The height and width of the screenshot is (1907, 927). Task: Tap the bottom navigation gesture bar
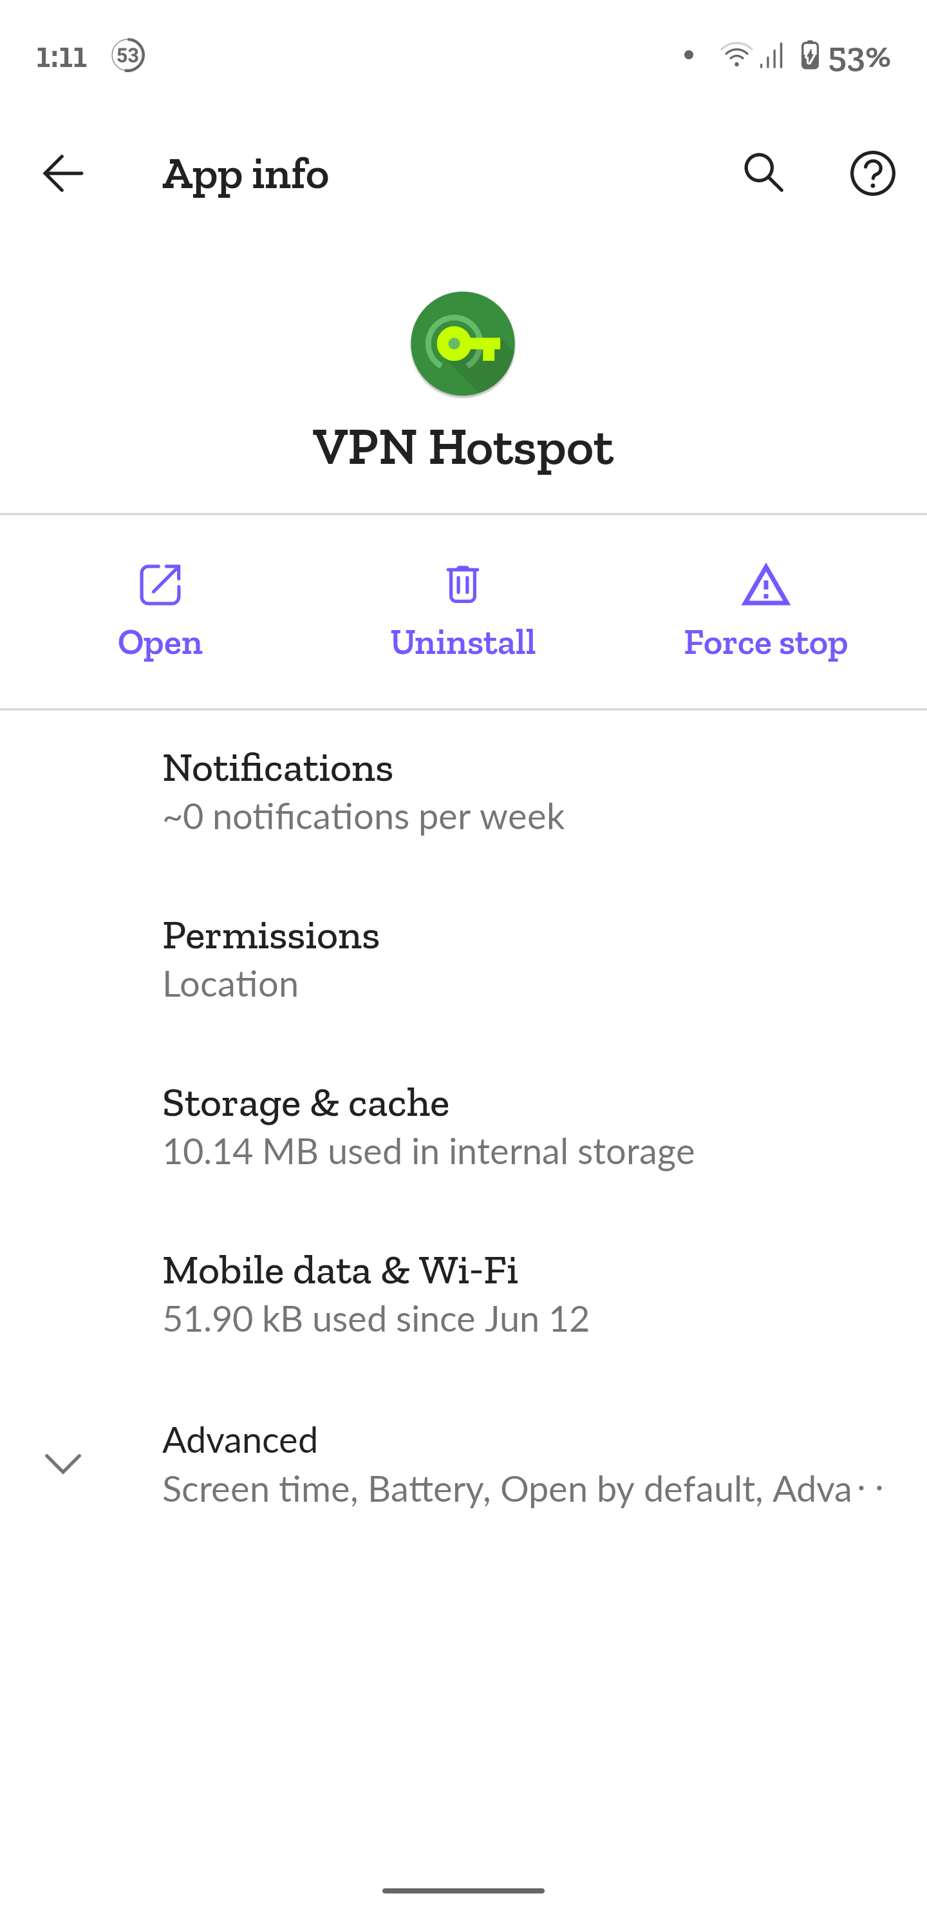click(463, 1890)
